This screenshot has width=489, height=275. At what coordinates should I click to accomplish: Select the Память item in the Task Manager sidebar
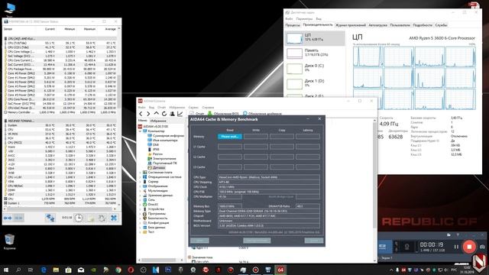coord(315,53)
